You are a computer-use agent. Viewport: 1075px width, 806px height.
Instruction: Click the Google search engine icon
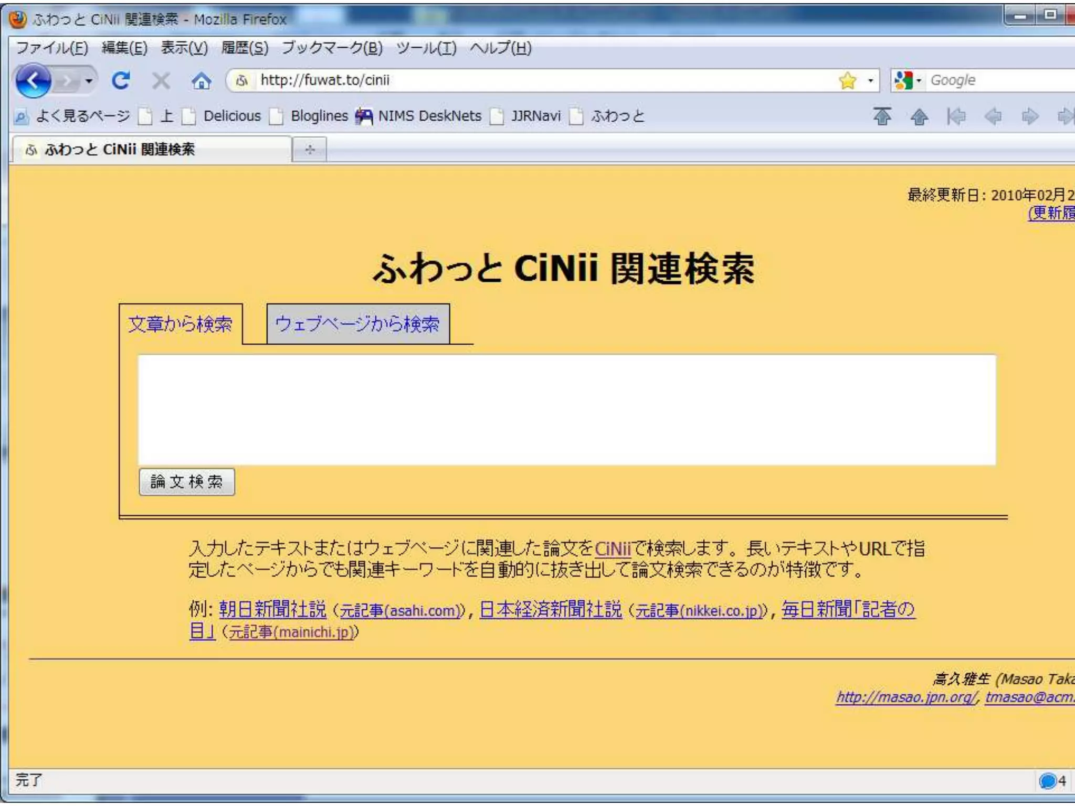point(903,80)
